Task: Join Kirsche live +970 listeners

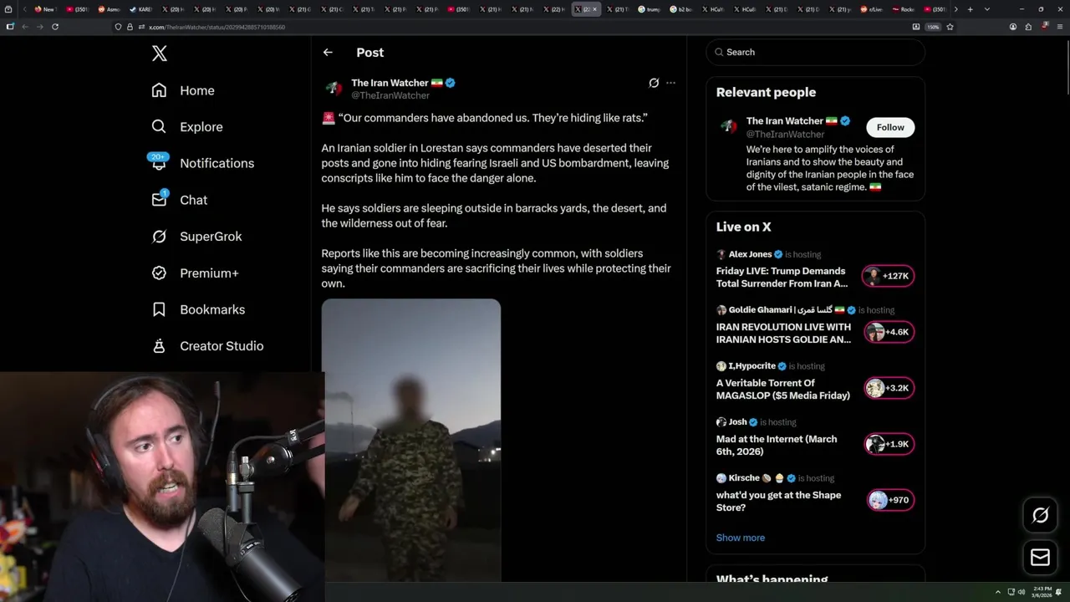Action: pyautogui.click(x=889, y=500)
